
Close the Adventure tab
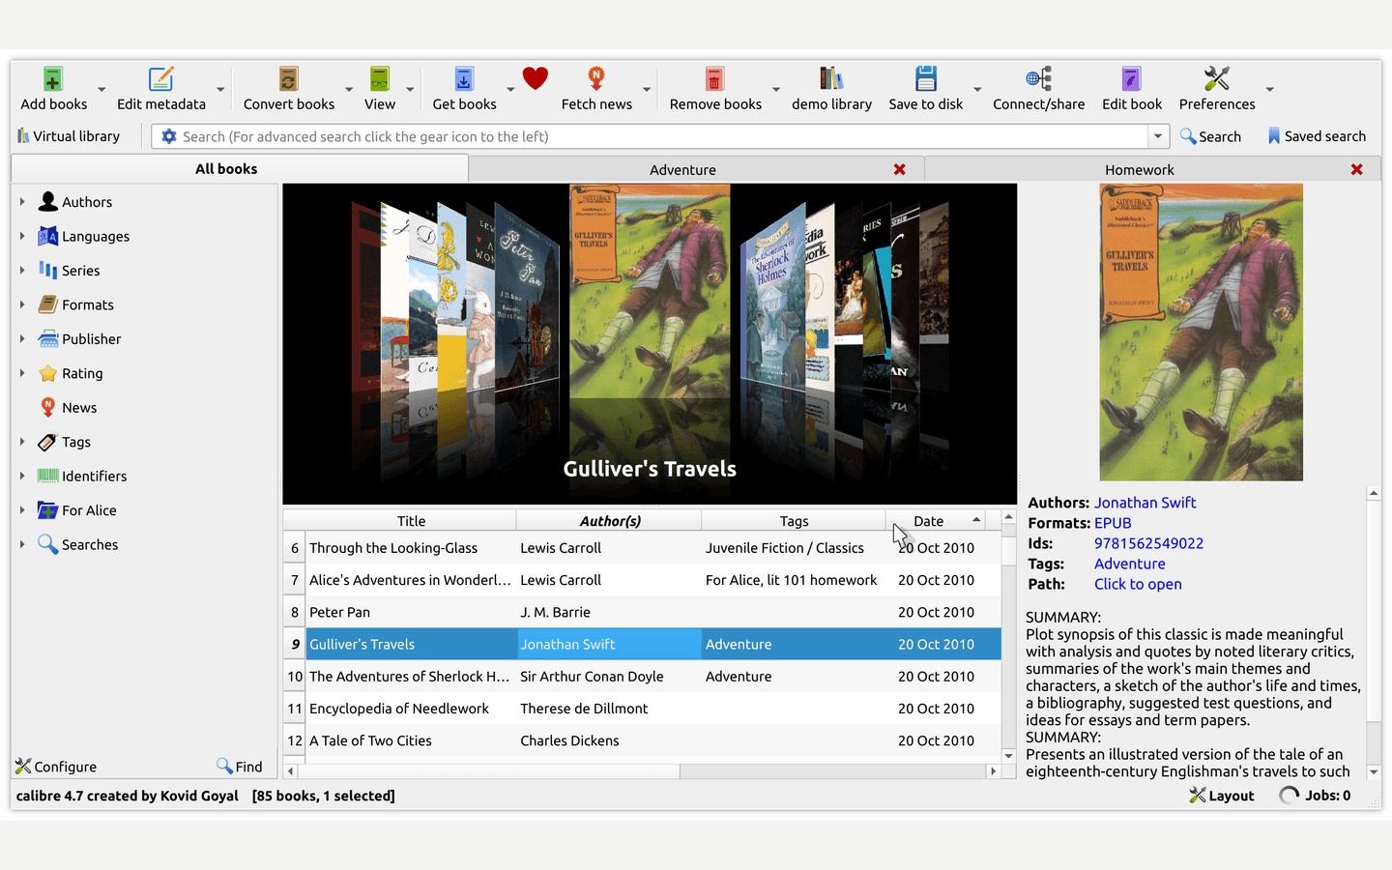pos(900,169)
